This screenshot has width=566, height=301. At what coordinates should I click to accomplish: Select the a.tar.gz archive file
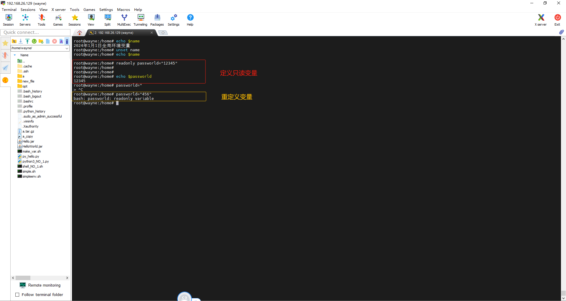tap(26, 131)
